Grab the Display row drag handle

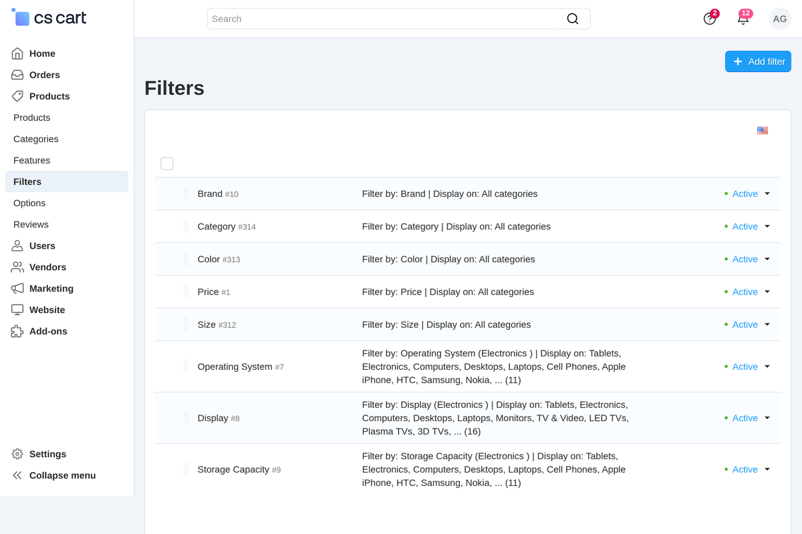tap(186, 418)
